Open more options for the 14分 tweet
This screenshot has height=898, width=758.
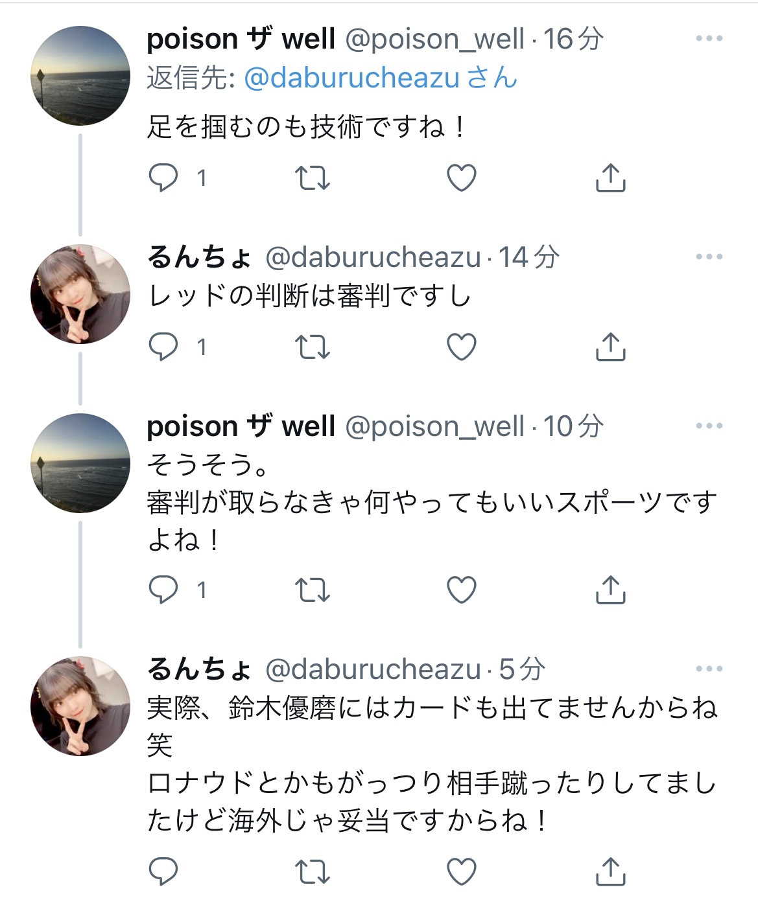(x=709, y=257)
